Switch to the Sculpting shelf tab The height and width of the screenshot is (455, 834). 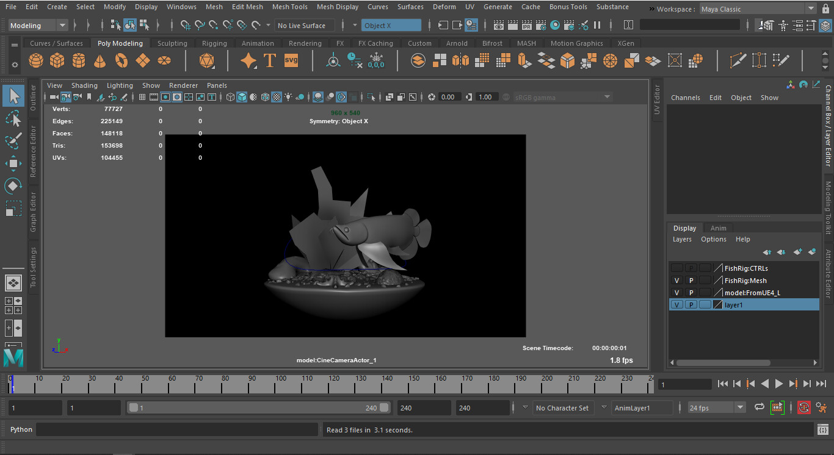pos(172,43)
